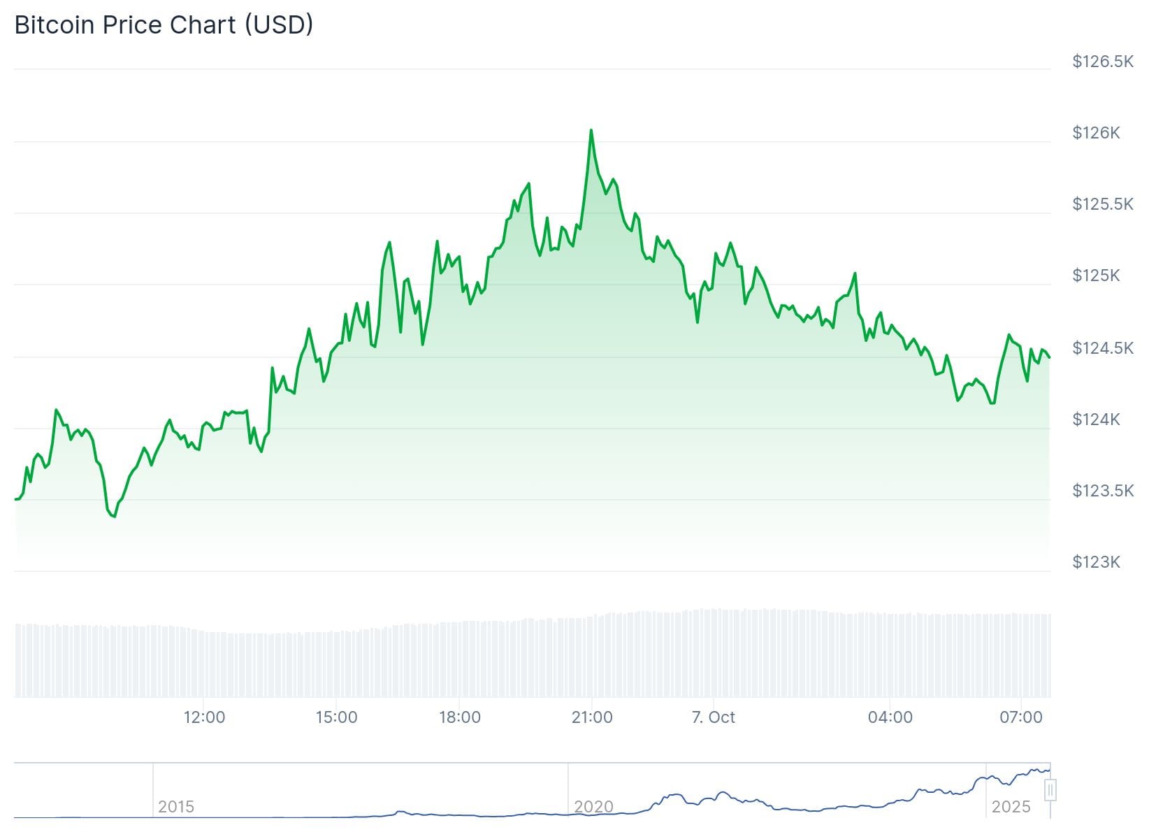Click the $124.5K price axis label

(1103, 348)
